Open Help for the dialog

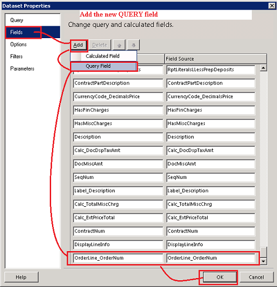[x=21, y=277]
